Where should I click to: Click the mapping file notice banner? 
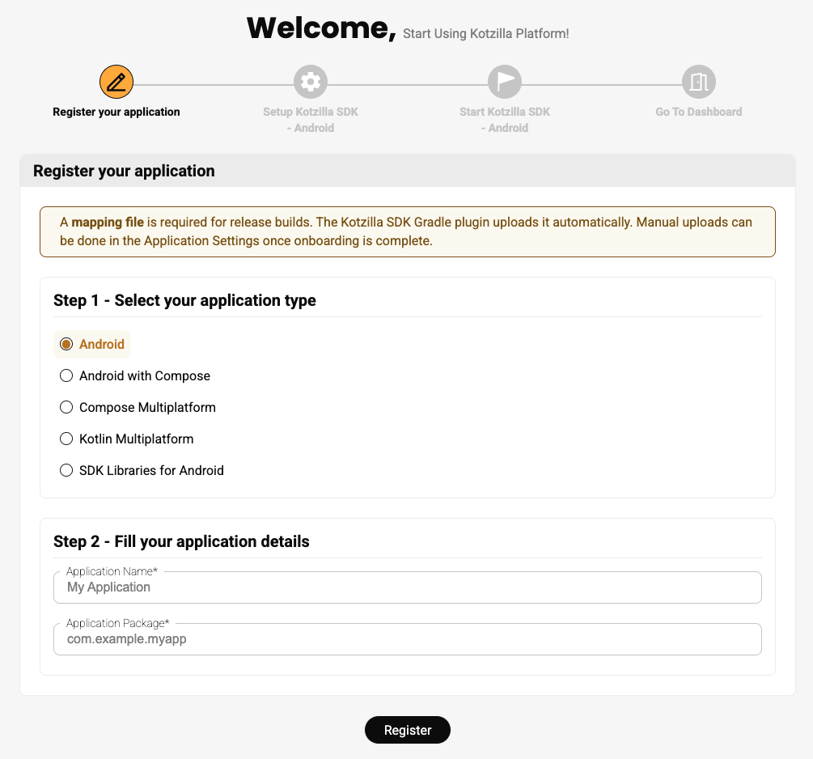point(408,231)
